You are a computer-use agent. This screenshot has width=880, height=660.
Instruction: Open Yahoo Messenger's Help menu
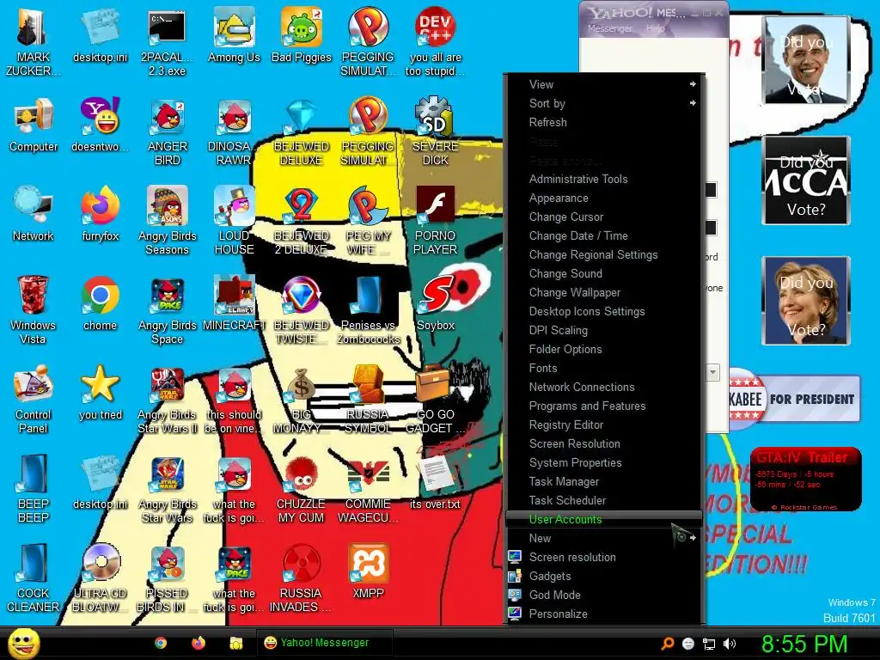[655, 28]
